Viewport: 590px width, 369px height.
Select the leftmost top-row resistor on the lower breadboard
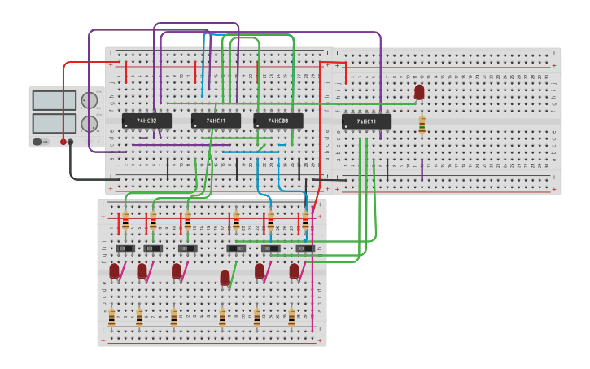[x=125, y=221]
